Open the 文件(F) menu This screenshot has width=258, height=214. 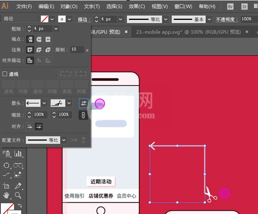pos(24,7)
